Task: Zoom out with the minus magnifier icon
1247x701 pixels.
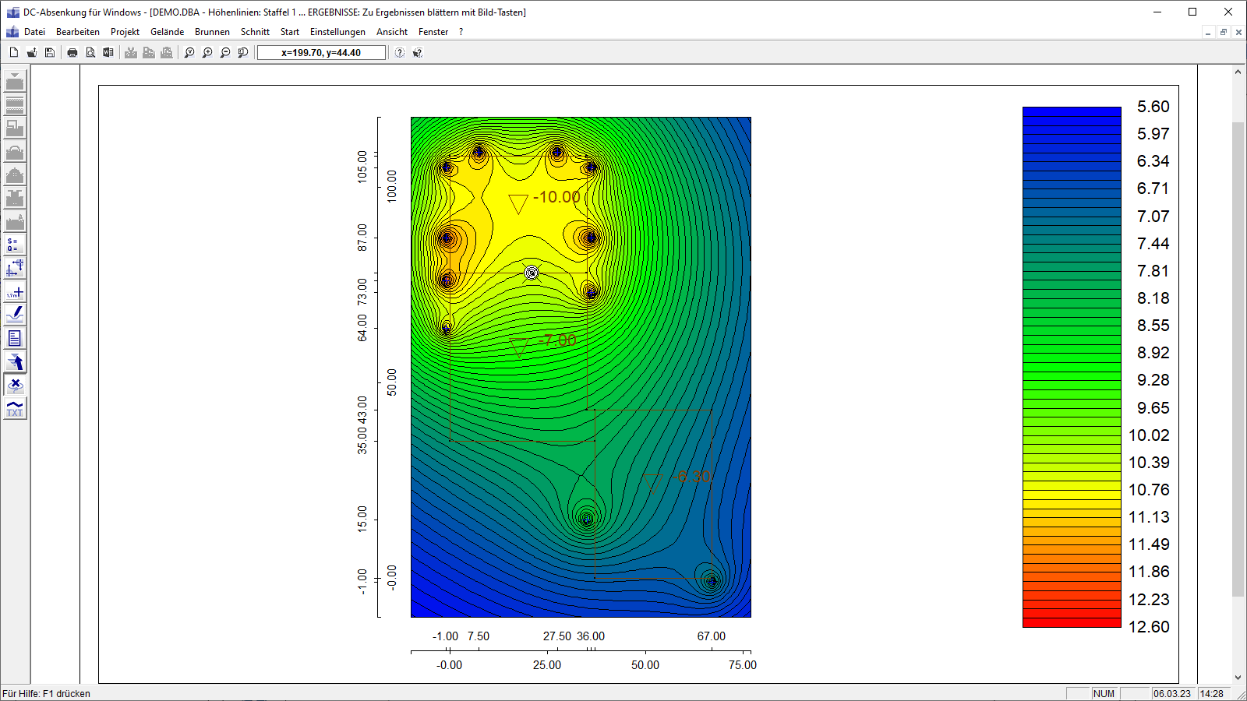Action: click(225, 52)
